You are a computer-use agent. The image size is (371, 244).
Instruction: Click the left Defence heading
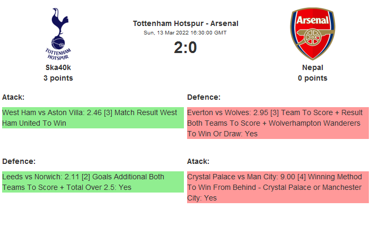[19, 161]
